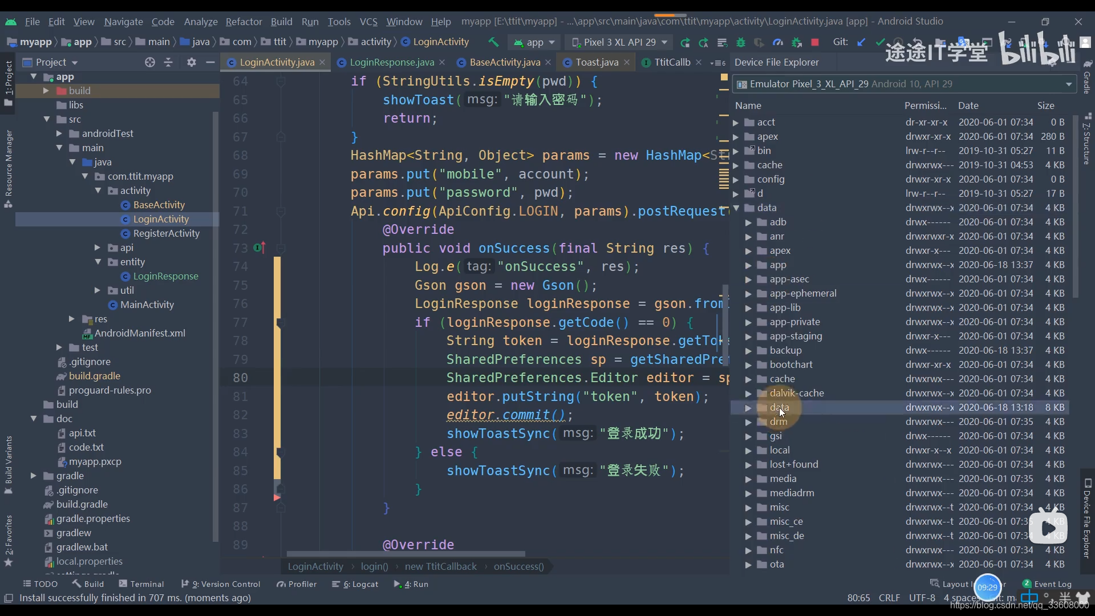Screen dimensions: 1095x616
Task: Open the Analyze menu
Action: click(x=201, y=22)
